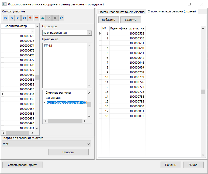This screenshot has height=174, width=208.
Task: Go to the previous record arrow
Action: click(x=12, y=18)
